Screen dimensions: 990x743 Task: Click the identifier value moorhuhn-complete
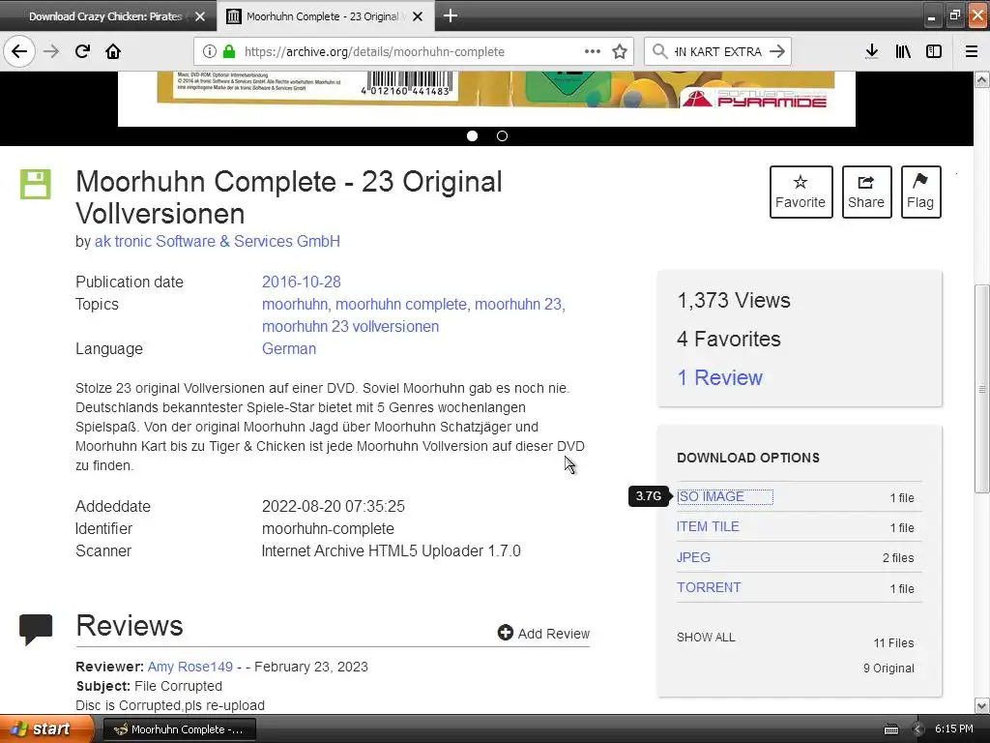point(328,529)
